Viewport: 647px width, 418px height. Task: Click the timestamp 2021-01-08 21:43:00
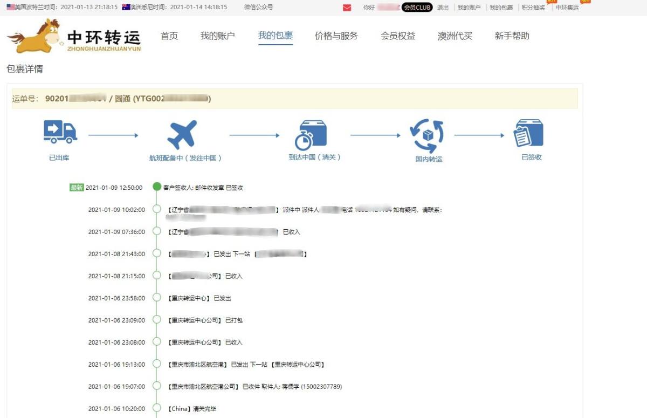click(116, 254)
